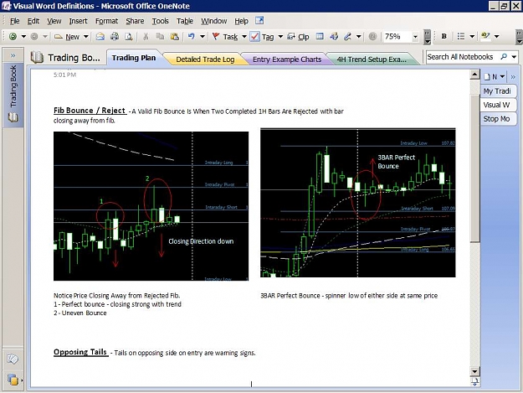This screenshot has width=523, height=393.
Task: Switch to the Entry Example Charts tab
Action: (287, 59)
